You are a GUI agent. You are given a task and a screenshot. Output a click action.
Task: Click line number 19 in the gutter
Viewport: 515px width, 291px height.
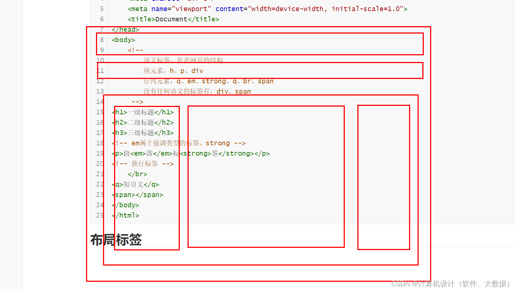(100, 153)
